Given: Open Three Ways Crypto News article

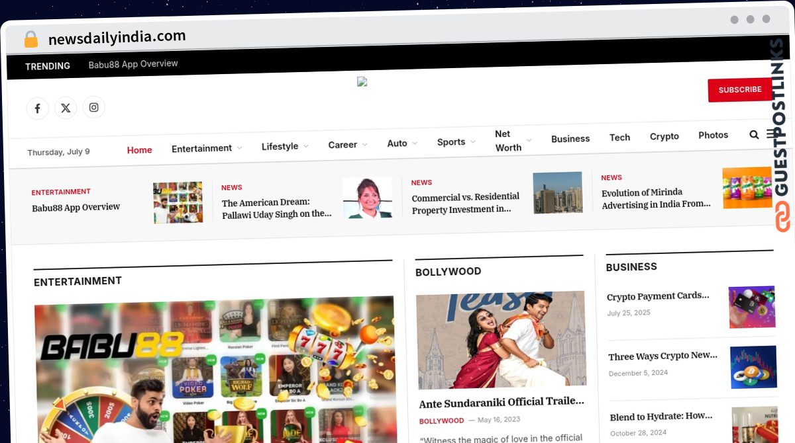Looking at the screenshot, I should pyautogui.click(x=662, y=356).
